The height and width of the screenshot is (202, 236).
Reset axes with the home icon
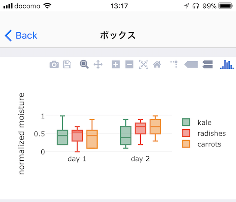tap(157, 64)
